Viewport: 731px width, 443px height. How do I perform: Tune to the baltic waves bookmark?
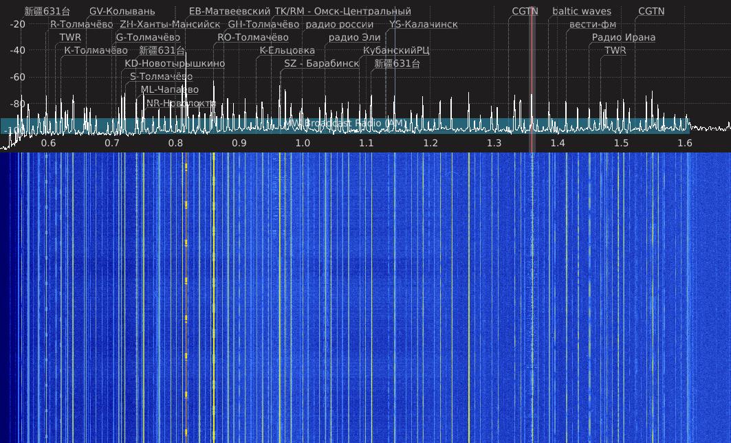point(582,11)
